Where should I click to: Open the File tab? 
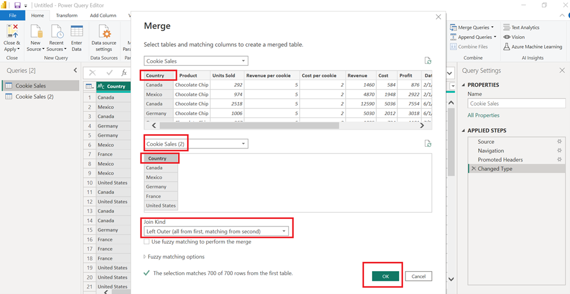tap(13, 15)
